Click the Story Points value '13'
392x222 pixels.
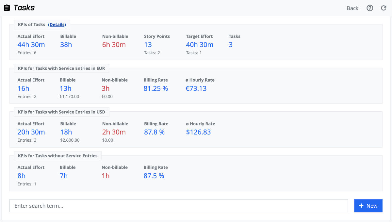tap(148, 45)
